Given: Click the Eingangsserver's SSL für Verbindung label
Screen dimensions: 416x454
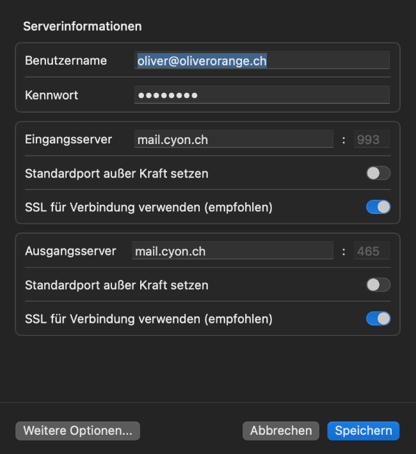Looking at the screenshot, I should coord(148,207).
